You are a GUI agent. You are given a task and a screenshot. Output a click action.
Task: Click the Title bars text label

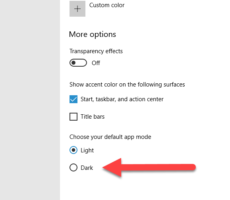pyautogui.click(x=93, y=117)
